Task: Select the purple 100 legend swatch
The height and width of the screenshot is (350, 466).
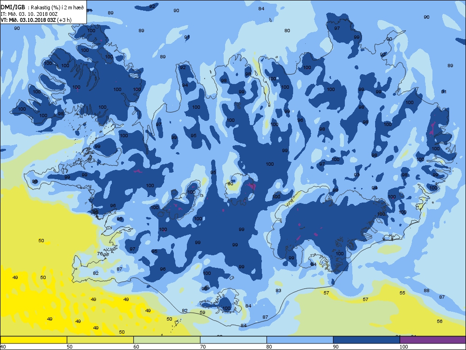Action: click(433, 340)
